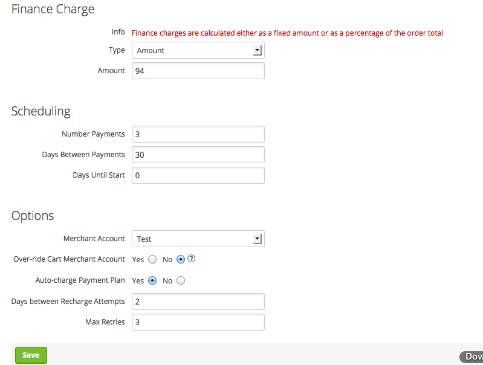
Task: Click the Number Payments field
Action: [x=198, y=134]
